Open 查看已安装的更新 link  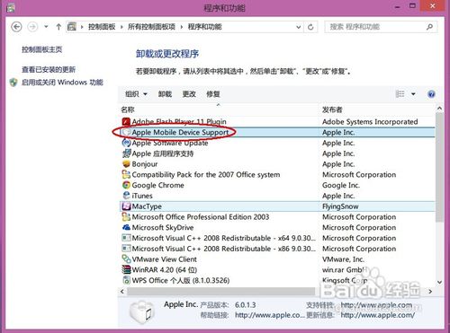click(x=49, y=69)
